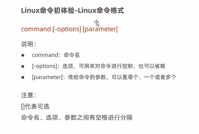199x134 pixels.
Task: Click the bullet dot before the '[parameter]' line
Action: 23,77
